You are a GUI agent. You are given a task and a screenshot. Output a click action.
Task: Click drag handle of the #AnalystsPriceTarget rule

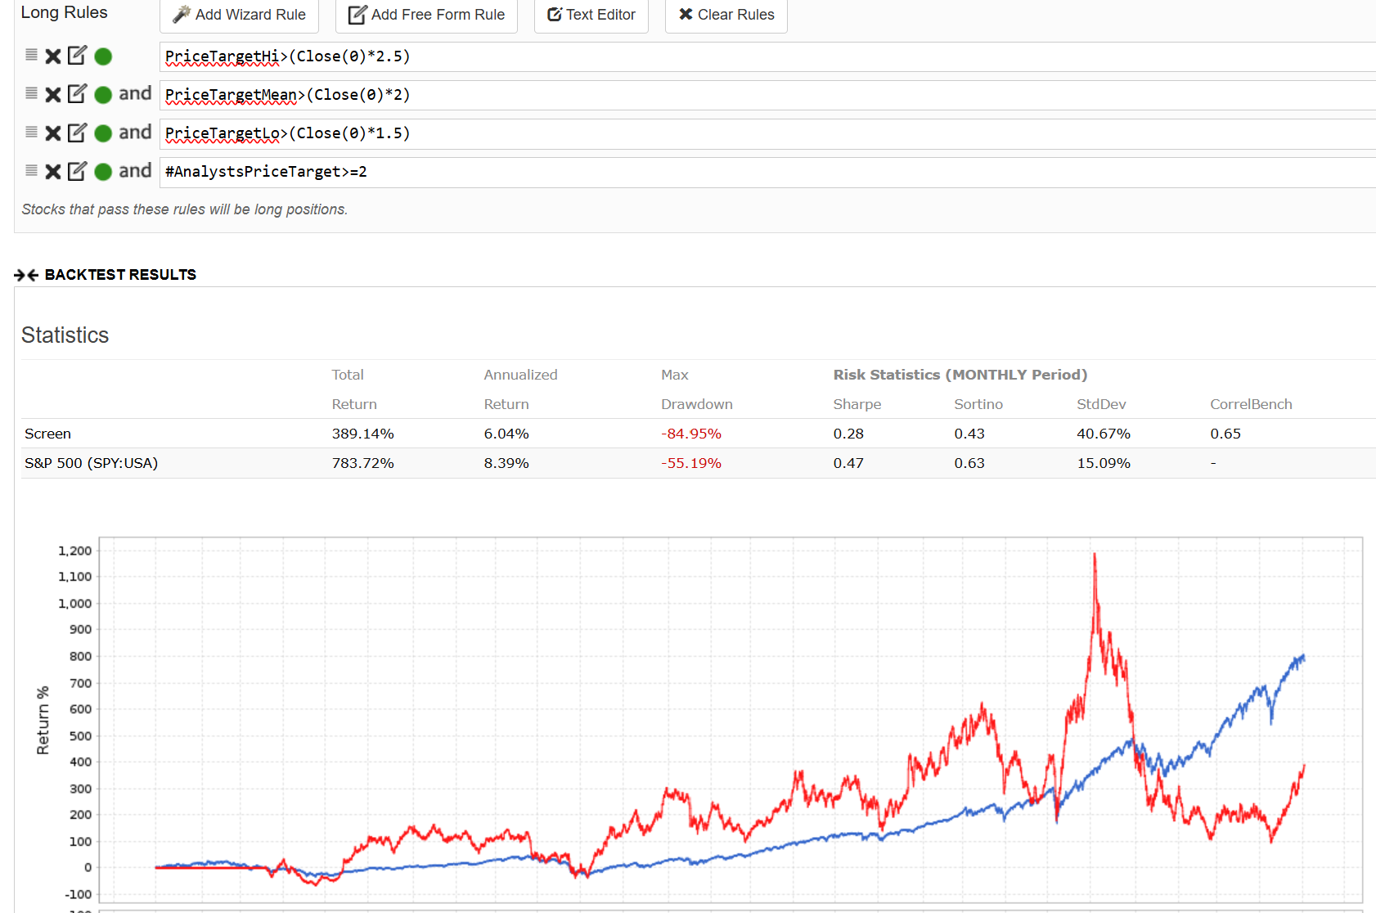click(x=31, y=170)
